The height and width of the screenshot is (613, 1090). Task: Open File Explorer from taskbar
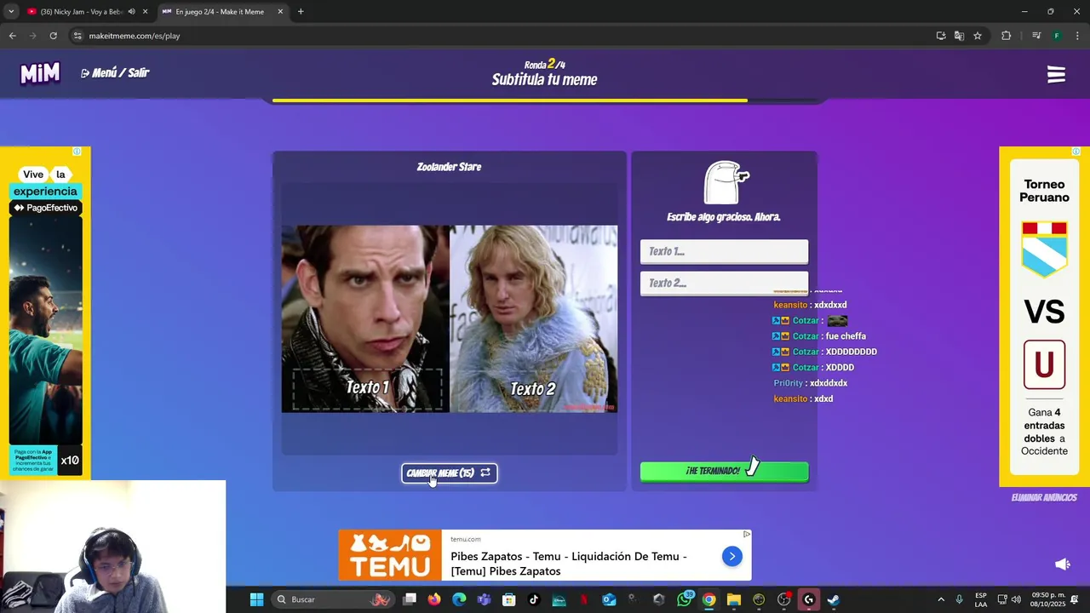[733, 599]
